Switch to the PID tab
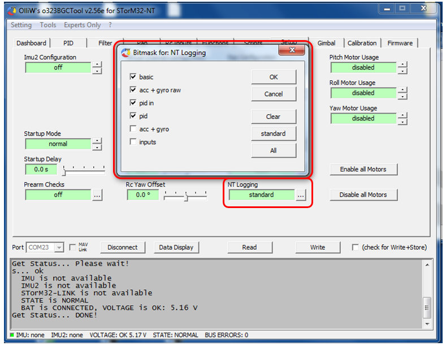The height and width of the screenshot is (346, 446). pos(68,43)
